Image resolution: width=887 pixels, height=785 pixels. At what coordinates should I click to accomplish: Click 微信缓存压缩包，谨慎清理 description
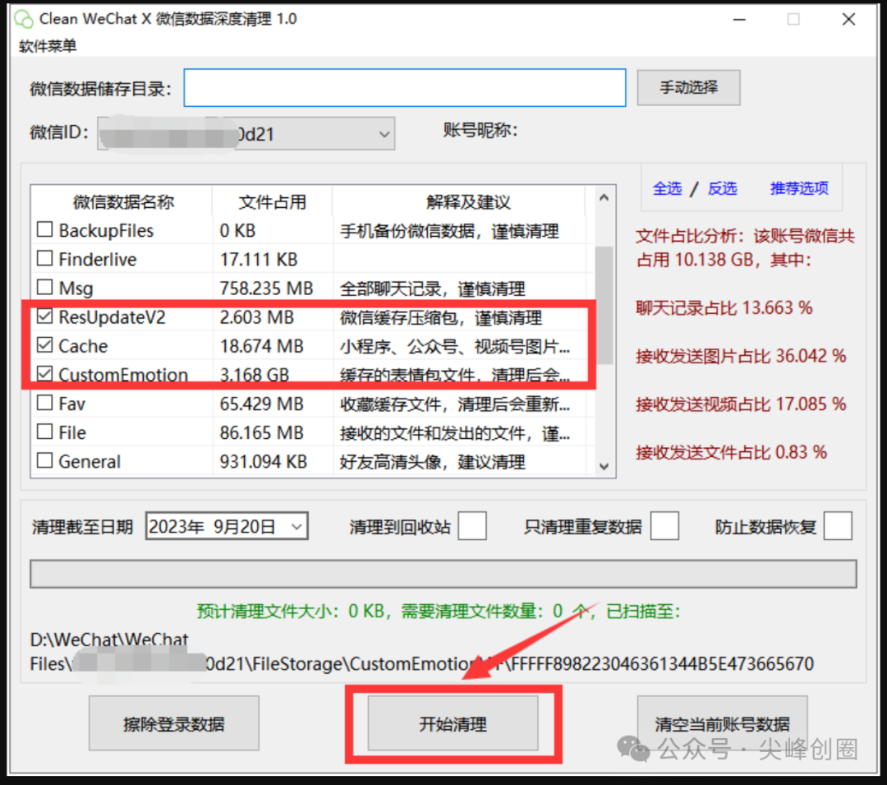point(441,317)
